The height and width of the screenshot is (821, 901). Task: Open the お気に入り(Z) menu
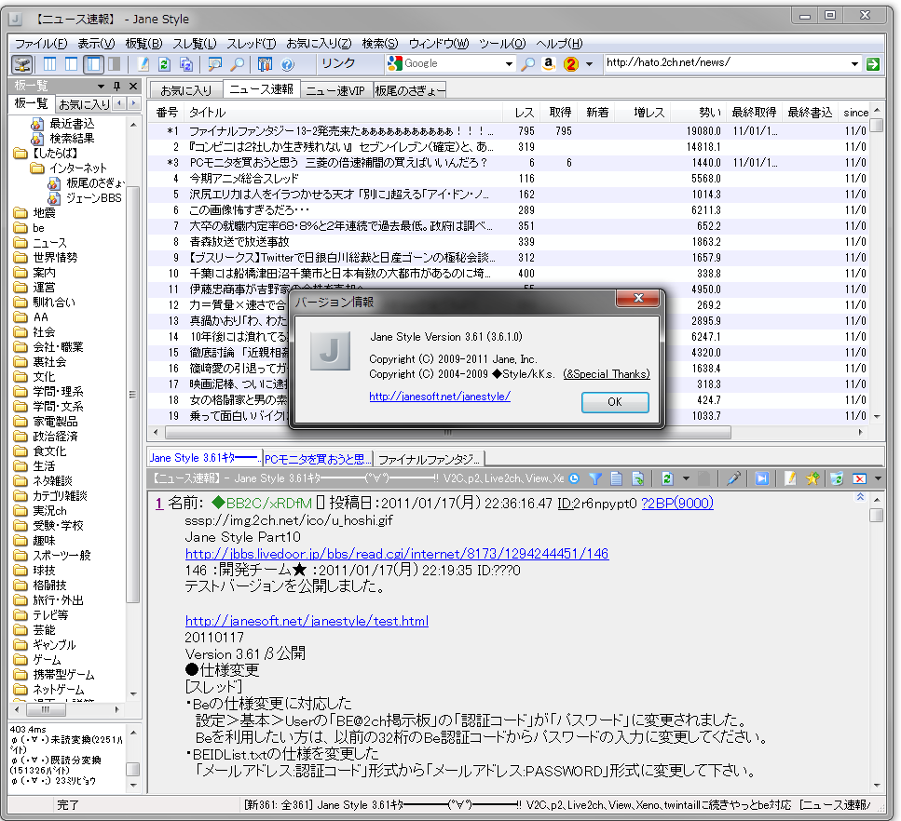[319, 44]
